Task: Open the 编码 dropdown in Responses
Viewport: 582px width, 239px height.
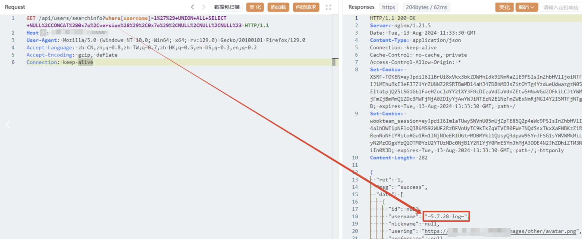Action: [x=527, y=7]
